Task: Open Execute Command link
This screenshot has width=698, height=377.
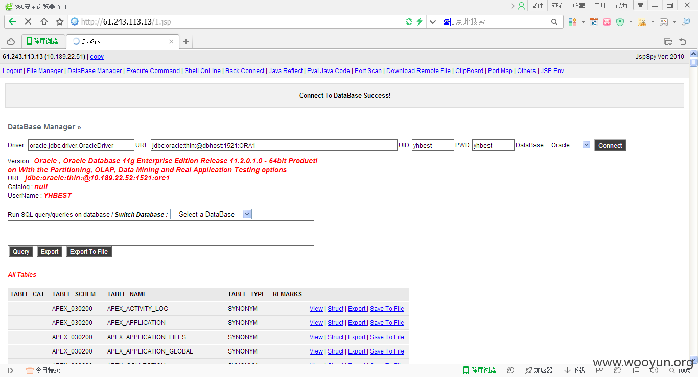Action: tap(153, 71)
